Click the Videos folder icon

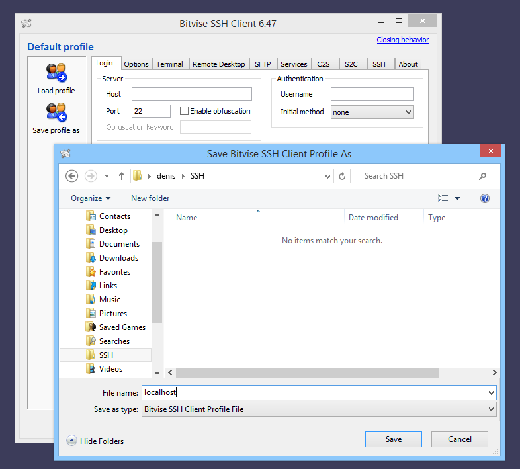click(x=91, y=368)
